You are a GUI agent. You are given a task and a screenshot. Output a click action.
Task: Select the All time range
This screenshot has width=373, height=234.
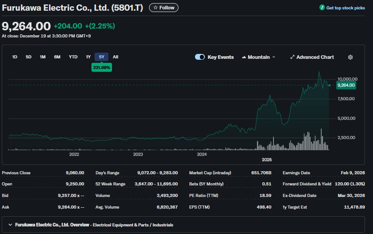tap(116, 57)
